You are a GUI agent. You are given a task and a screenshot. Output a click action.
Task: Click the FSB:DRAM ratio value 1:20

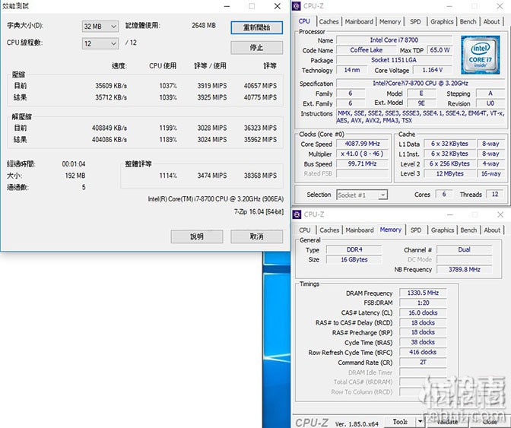pos(423,303)
